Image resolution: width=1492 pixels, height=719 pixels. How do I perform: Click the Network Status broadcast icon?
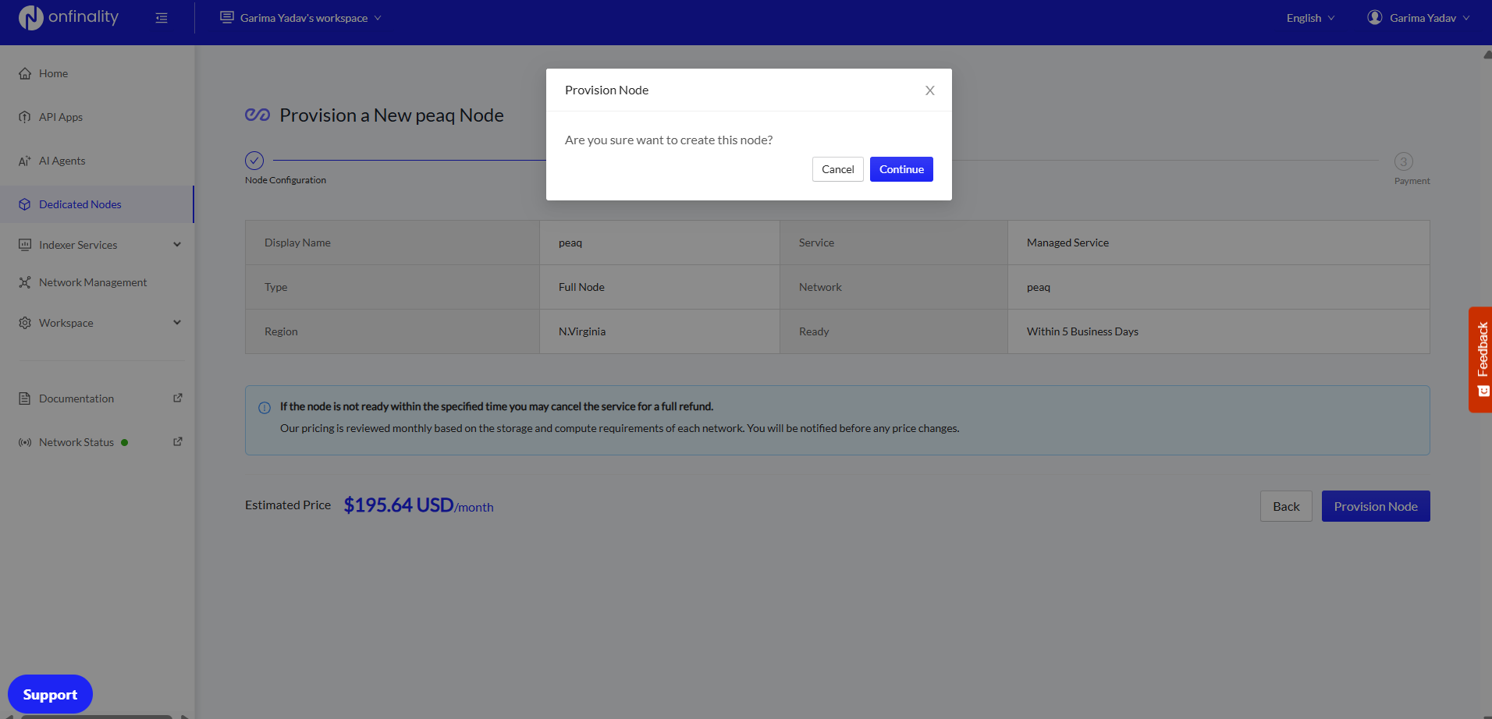tap(25, 442)
